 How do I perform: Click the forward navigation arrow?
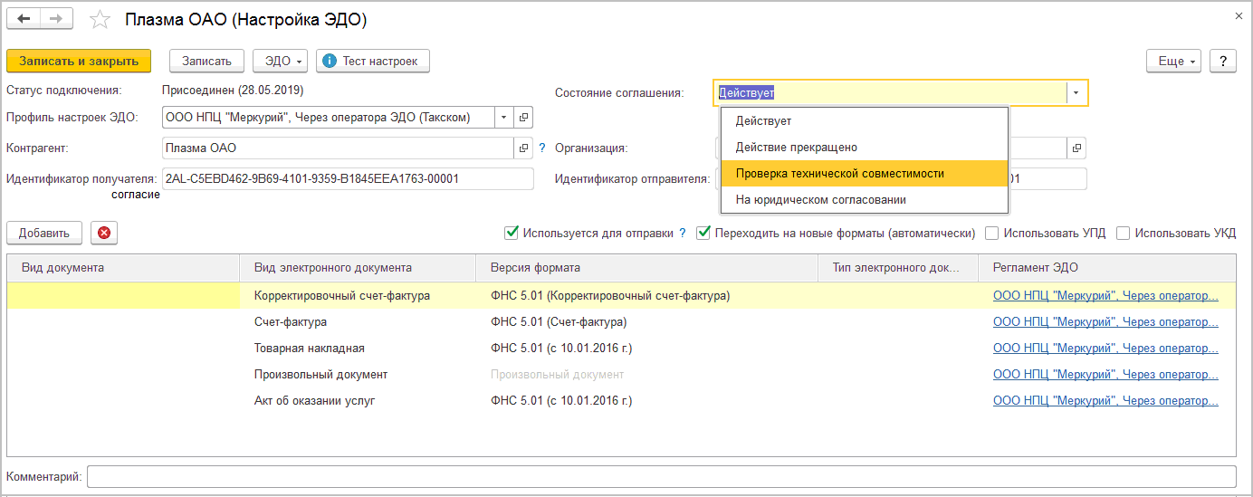(x=56, y=19)
